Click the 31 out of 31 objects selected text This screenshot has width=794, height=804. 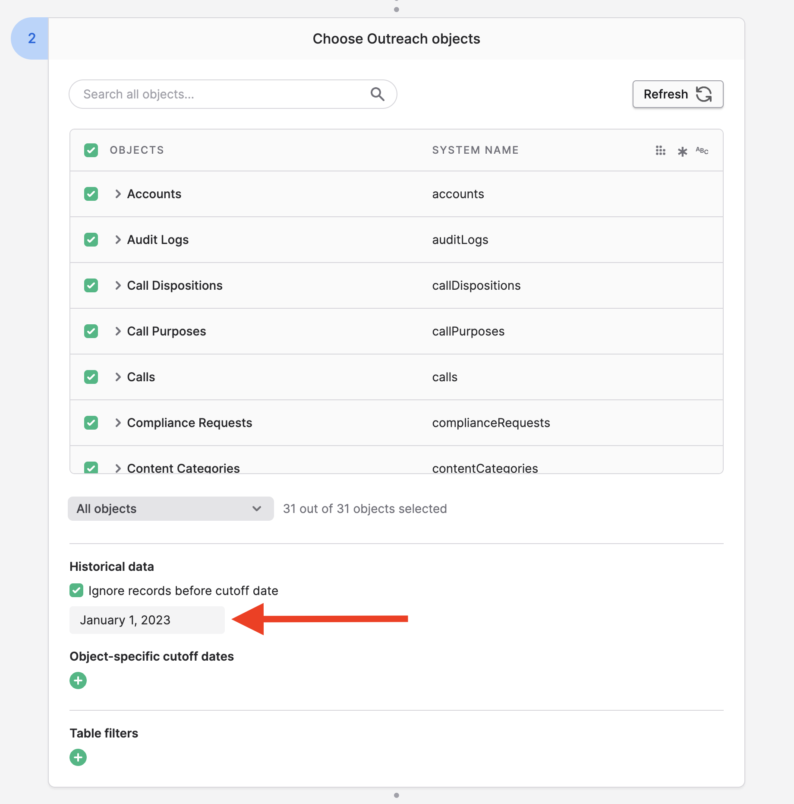[x=365, y=509]
